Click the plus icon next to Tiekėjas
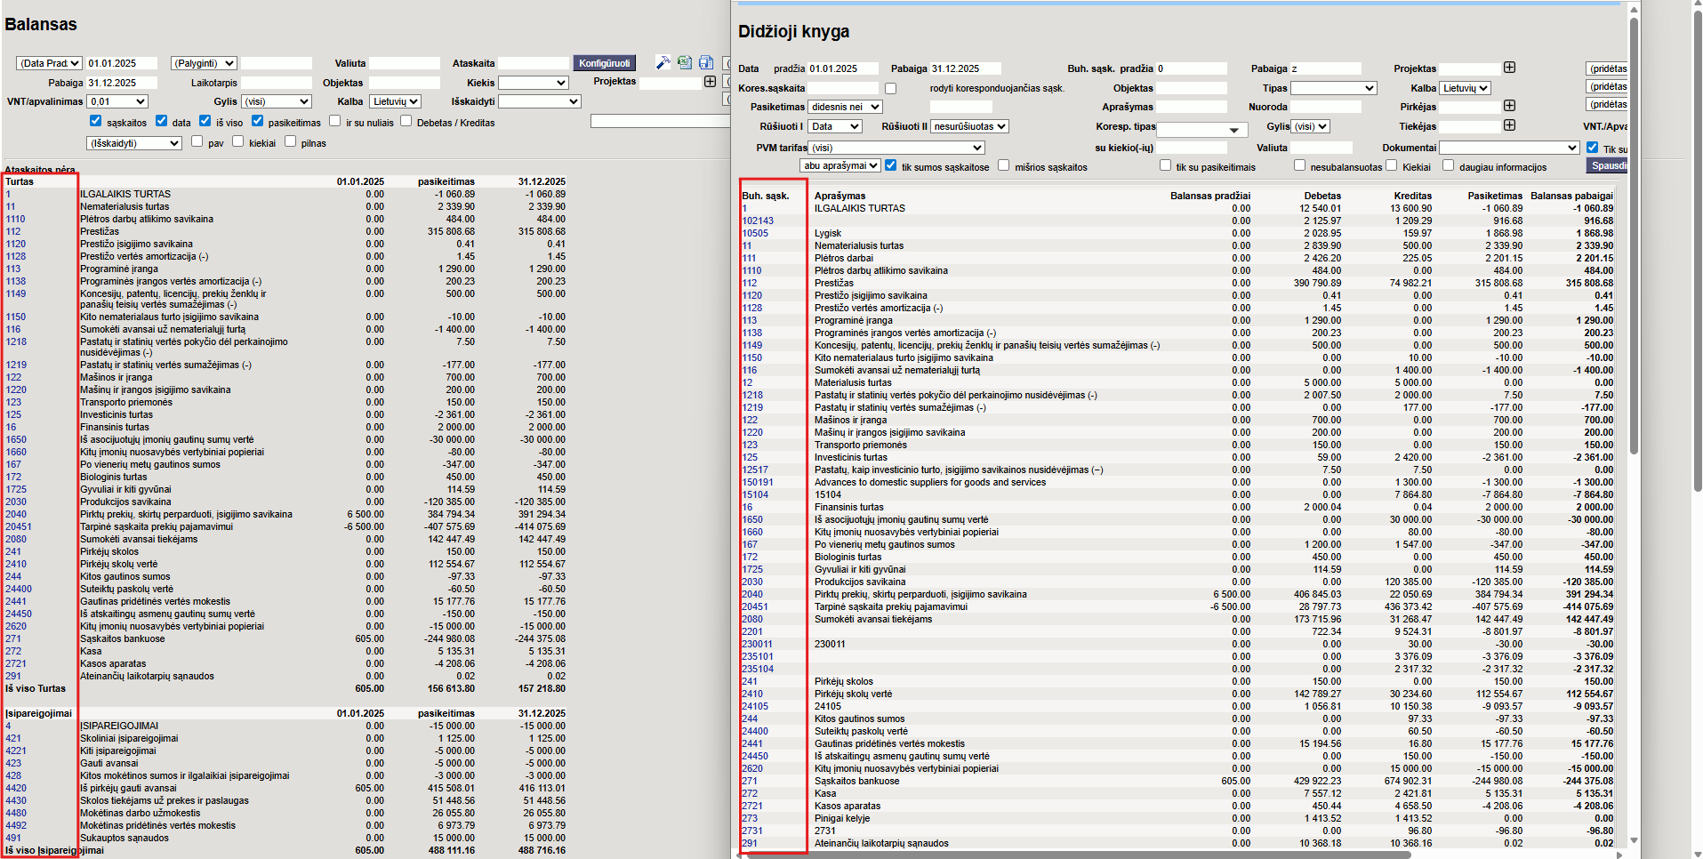Screen dimensions: 1703x859 coord(1509,125)
